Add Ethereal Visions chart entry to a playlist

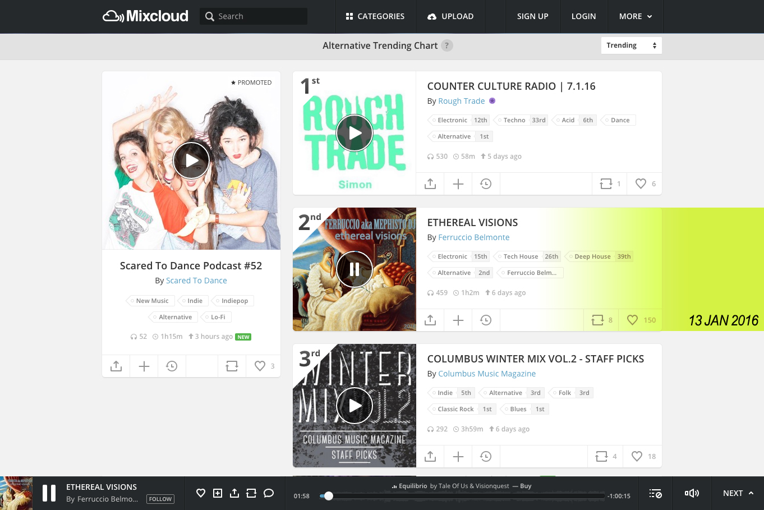click(x=458, y=320)
